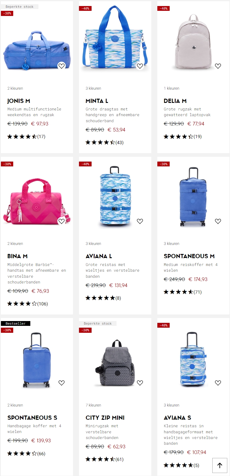Open the JONIS M product title
Image resolution: width=230 pixels, height=476 pixels.
tap(19, 101)
